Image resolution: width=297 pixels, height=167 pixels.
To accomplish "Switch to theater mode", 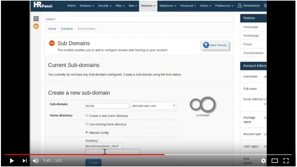I will (x=275, y=161).
